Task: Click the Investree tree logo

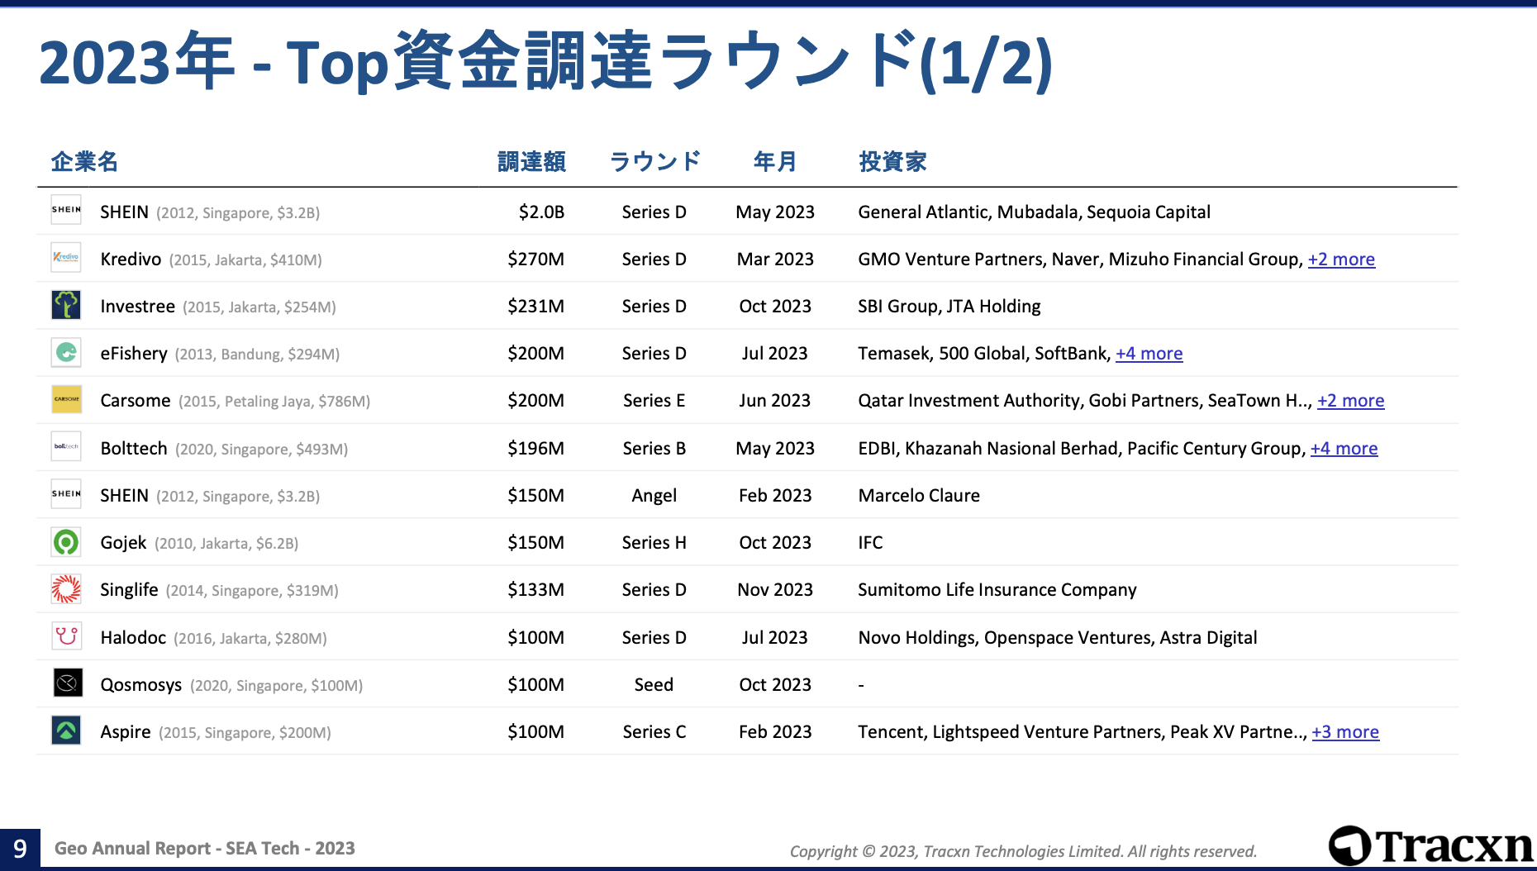Action: point(66,304)
